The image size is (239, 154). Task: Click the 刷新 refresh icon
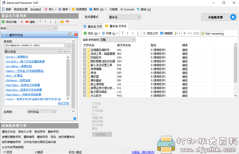(3, 9)
